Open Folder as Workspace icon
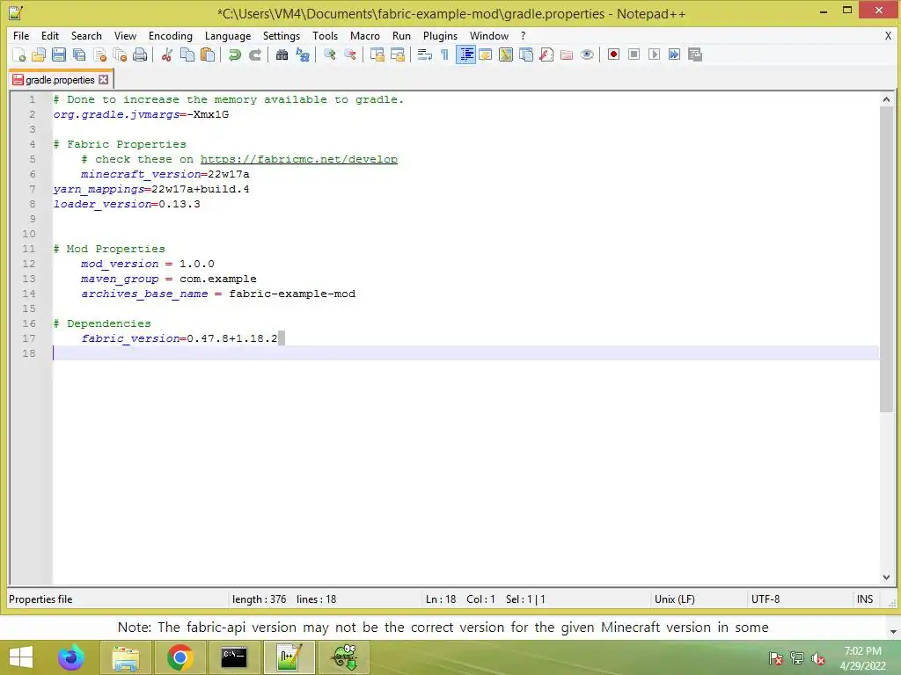901x675 pixels. click(x=567, y=54)
